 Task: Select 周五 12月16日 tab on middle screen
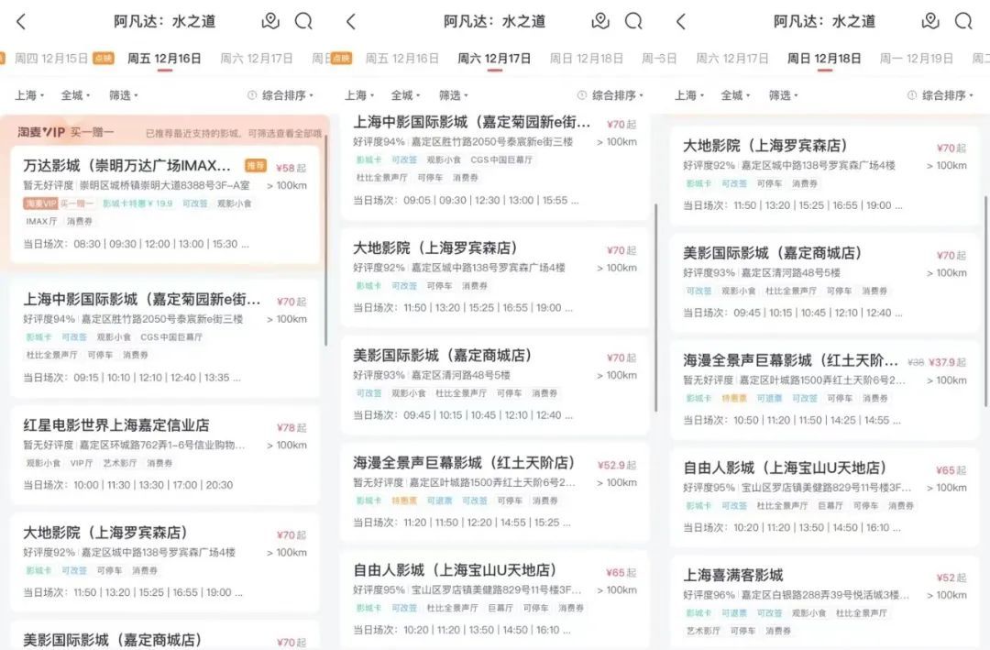tap(402, 58)
